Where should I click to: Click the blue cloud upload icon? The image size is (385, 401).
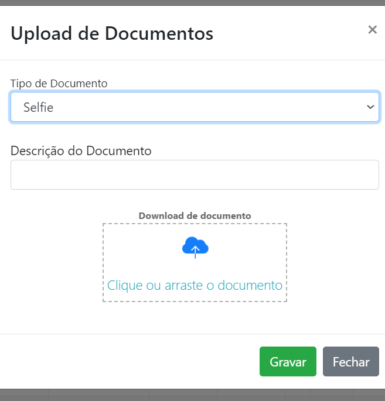(195, 247)
